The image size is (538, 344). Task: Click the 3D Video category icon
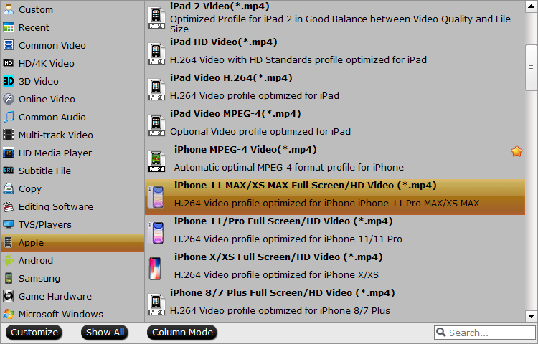point(9,82)
